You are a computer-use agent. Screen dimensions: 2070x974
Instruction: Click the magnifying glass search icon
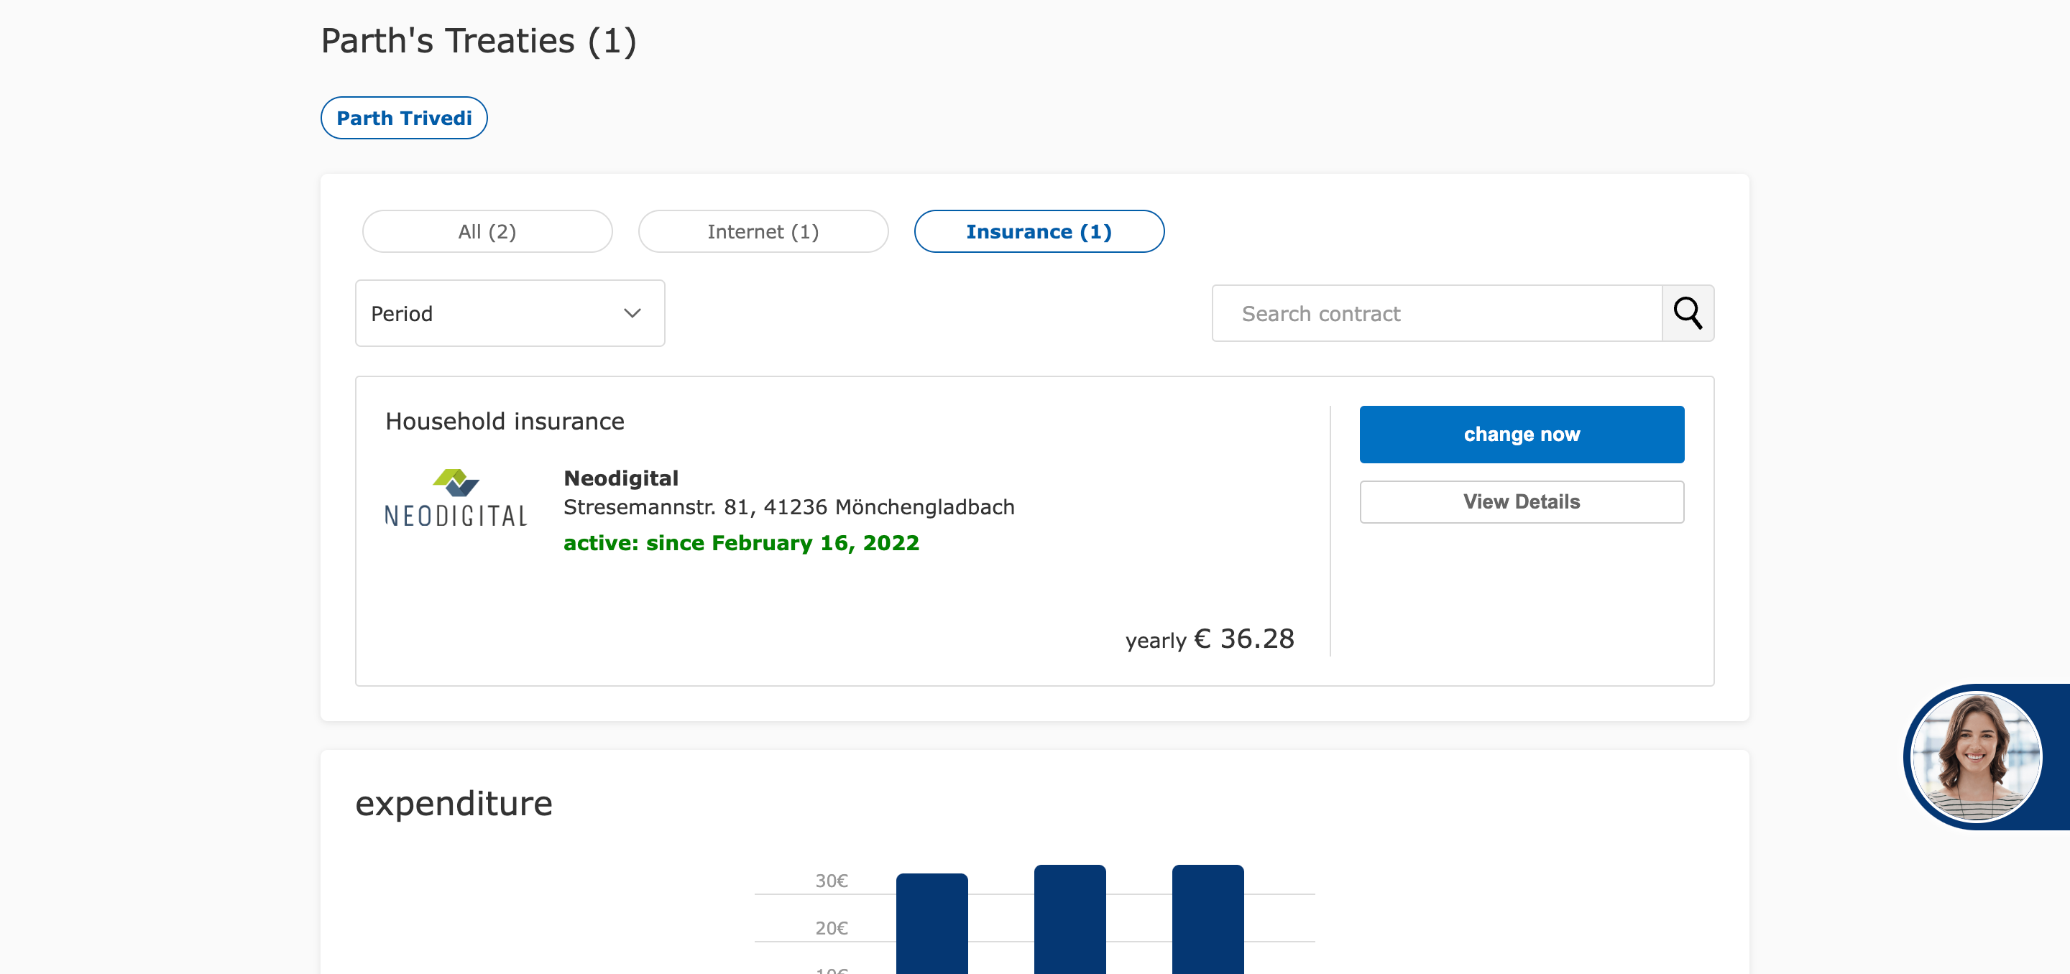pos(1687,313)
